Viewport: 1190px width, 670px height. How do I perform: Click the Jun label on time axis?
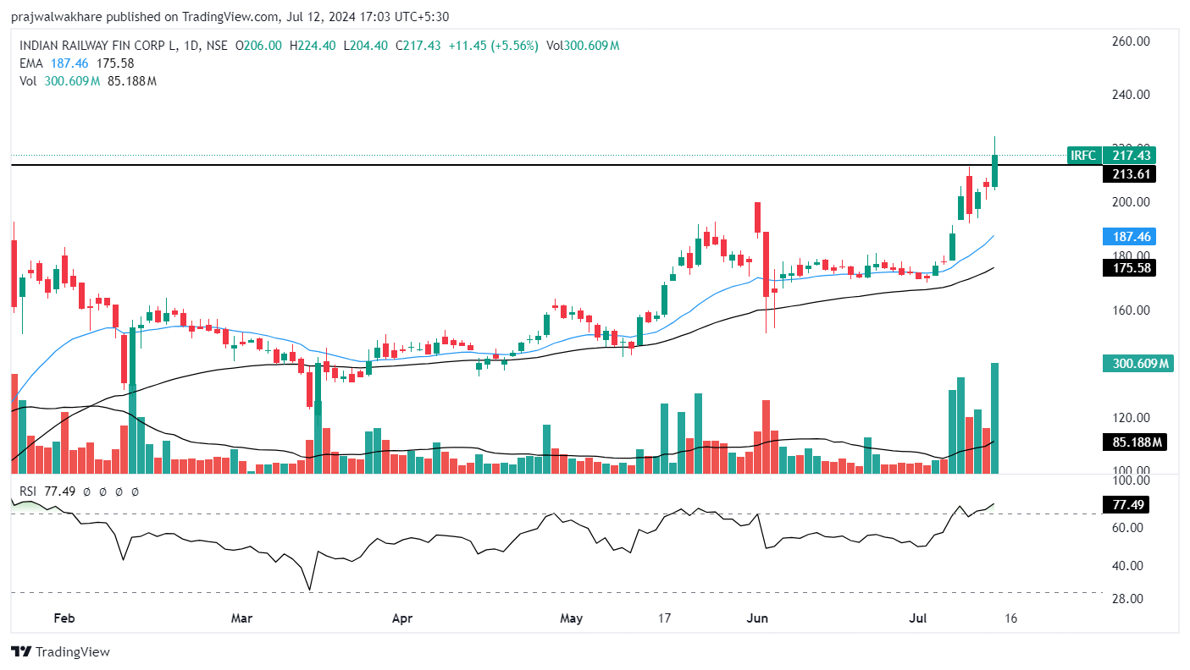point(757,618)
